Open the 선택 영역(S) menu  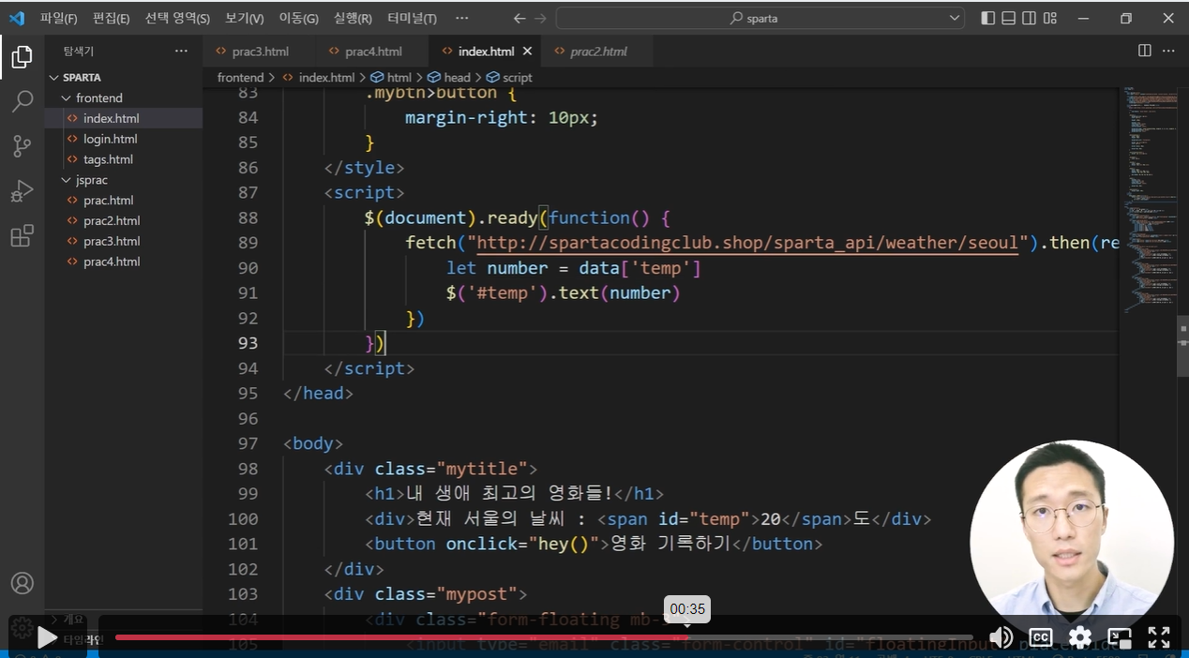177,18
